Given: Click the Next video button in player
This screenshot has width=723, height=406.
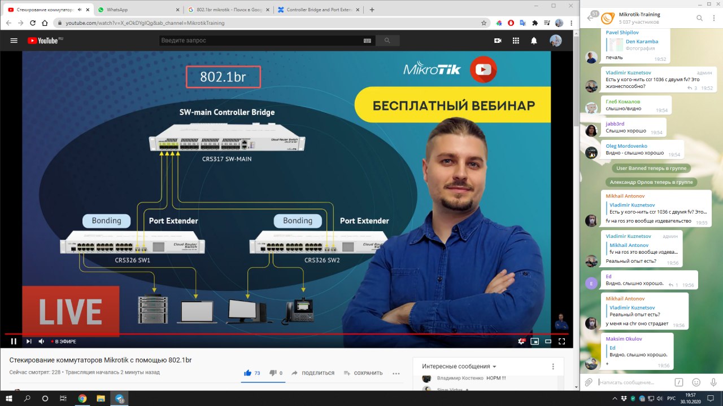Looking at the screenshot, I should click(29, 341).
